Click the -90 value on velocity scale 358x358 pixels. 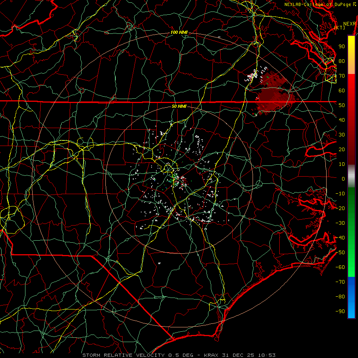point(340,311)
